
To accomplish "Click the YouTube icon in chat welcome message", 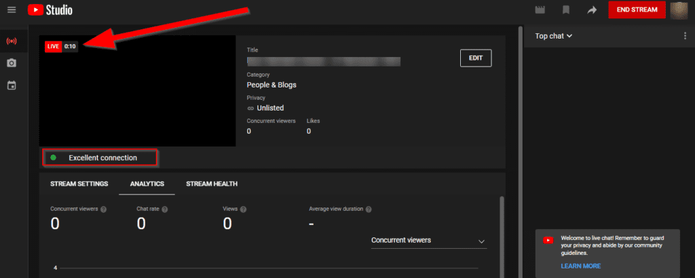I will pos(548,240).
